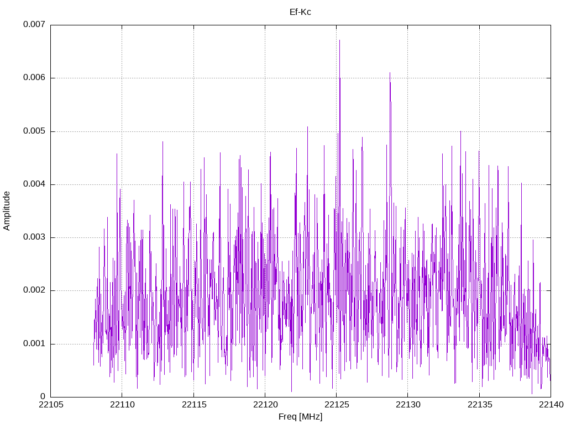Click the 22115 x-axis tick label
This screenshot has width=566, height=424.
(194, 405)
